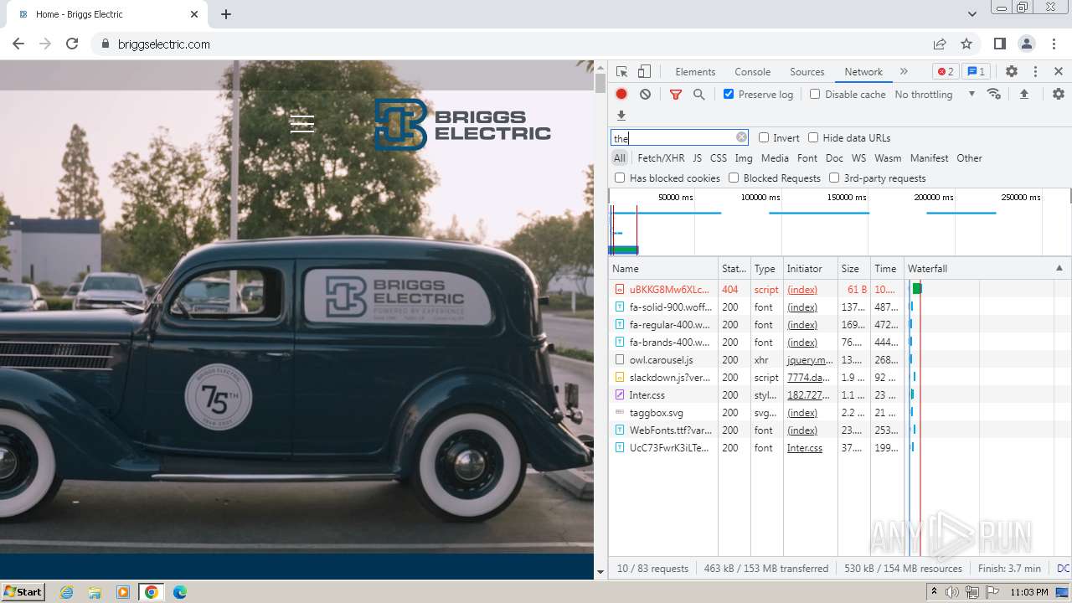Clear the filter text box
Screen dimensions: 1072x603
click(x=741, y=137)
